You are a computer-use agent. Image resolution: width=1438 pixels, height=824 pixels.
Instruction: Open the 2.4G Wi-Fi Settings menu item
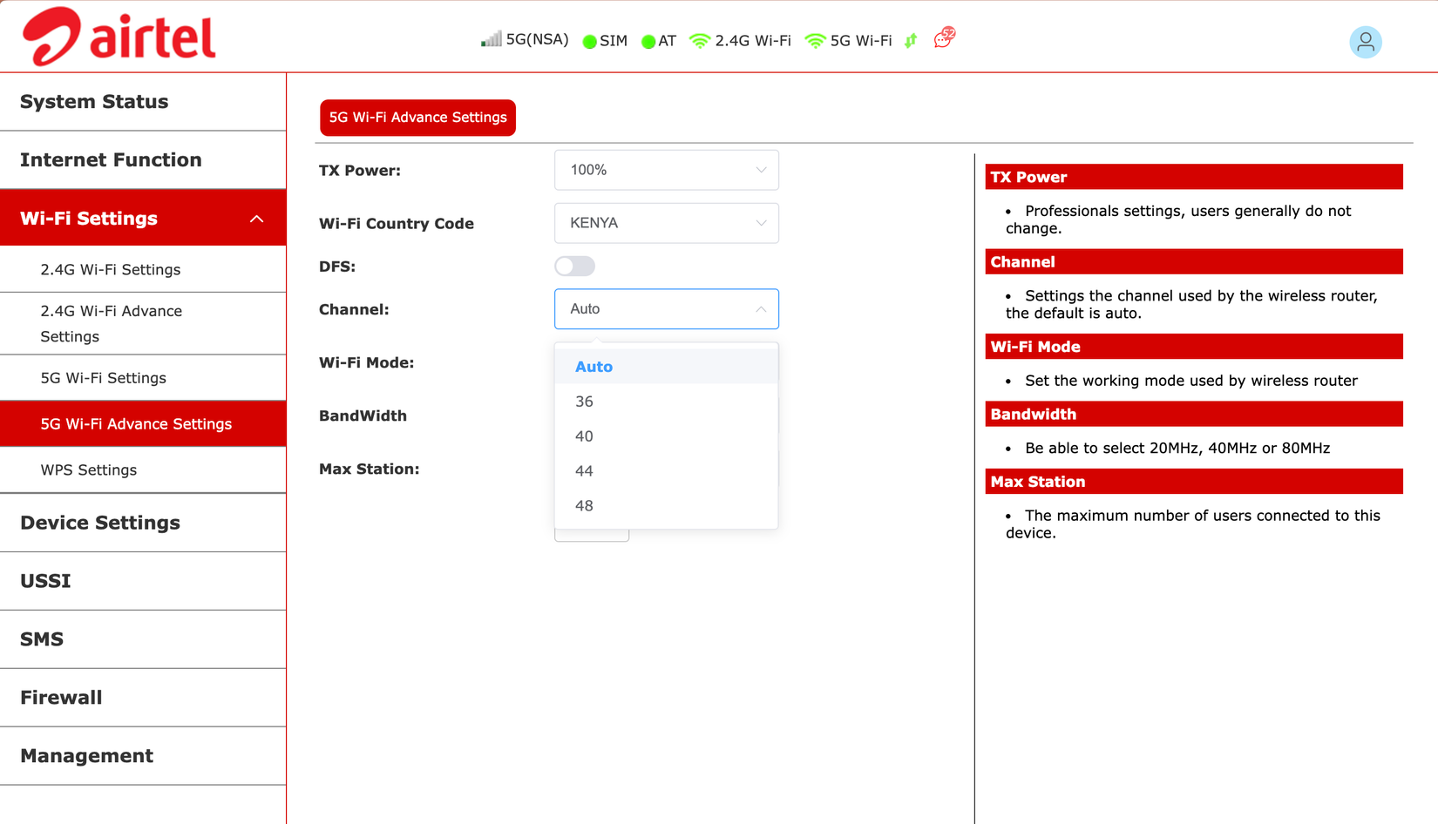click(110, 269)
